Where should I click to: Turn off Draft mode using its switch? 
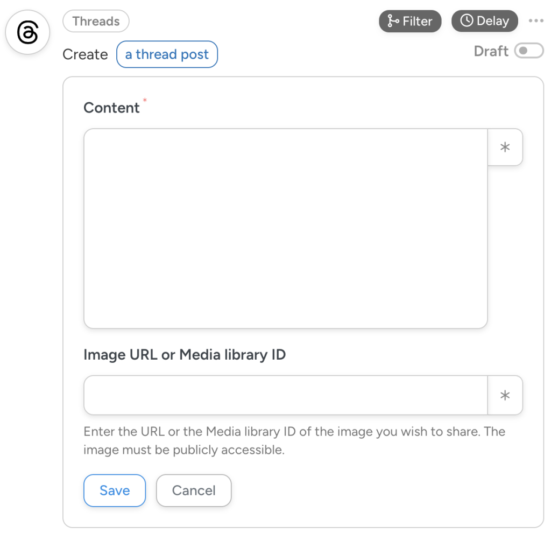click(528, 51)
